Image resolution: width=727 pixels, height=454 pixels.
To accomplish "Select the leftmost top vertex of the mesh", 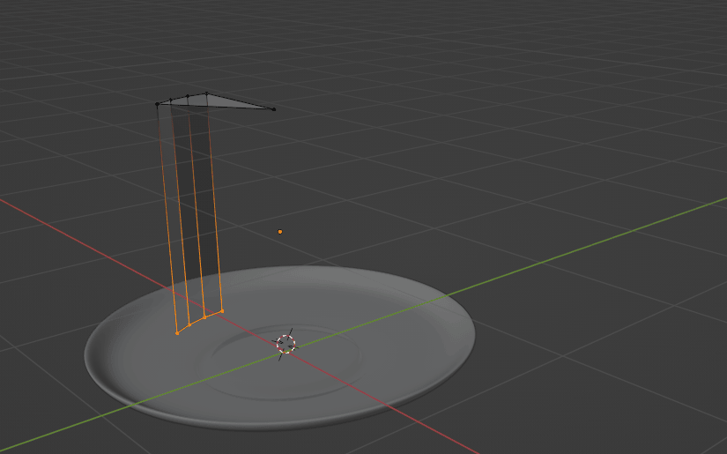I will [158, 104].
